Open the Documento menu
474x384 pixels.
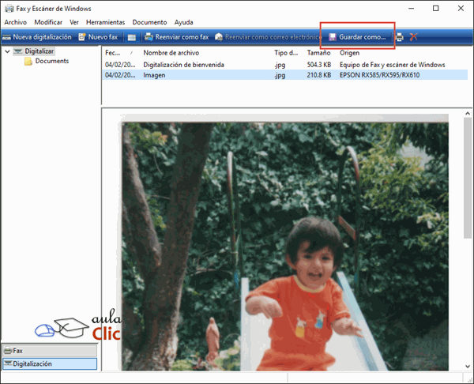[x=149, y=22]
